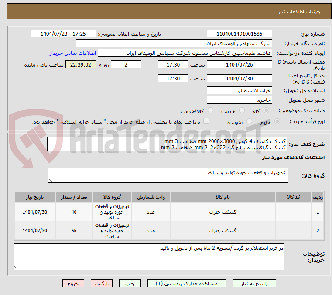Click the response deadline date 1404/07/26 field

239,65
